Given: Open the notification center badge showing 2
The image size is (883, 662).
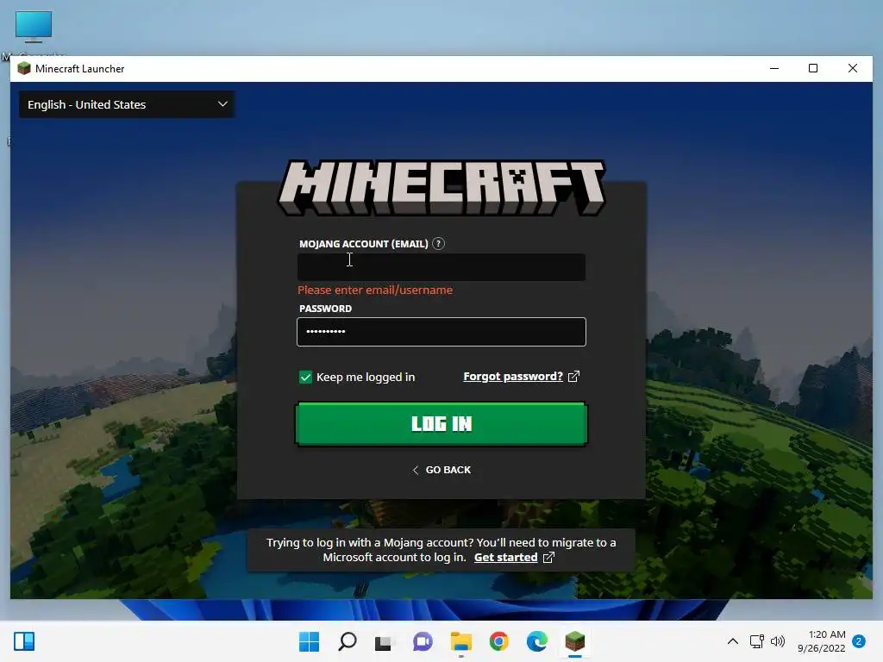Looking at the screenshot, I should 859,641.
